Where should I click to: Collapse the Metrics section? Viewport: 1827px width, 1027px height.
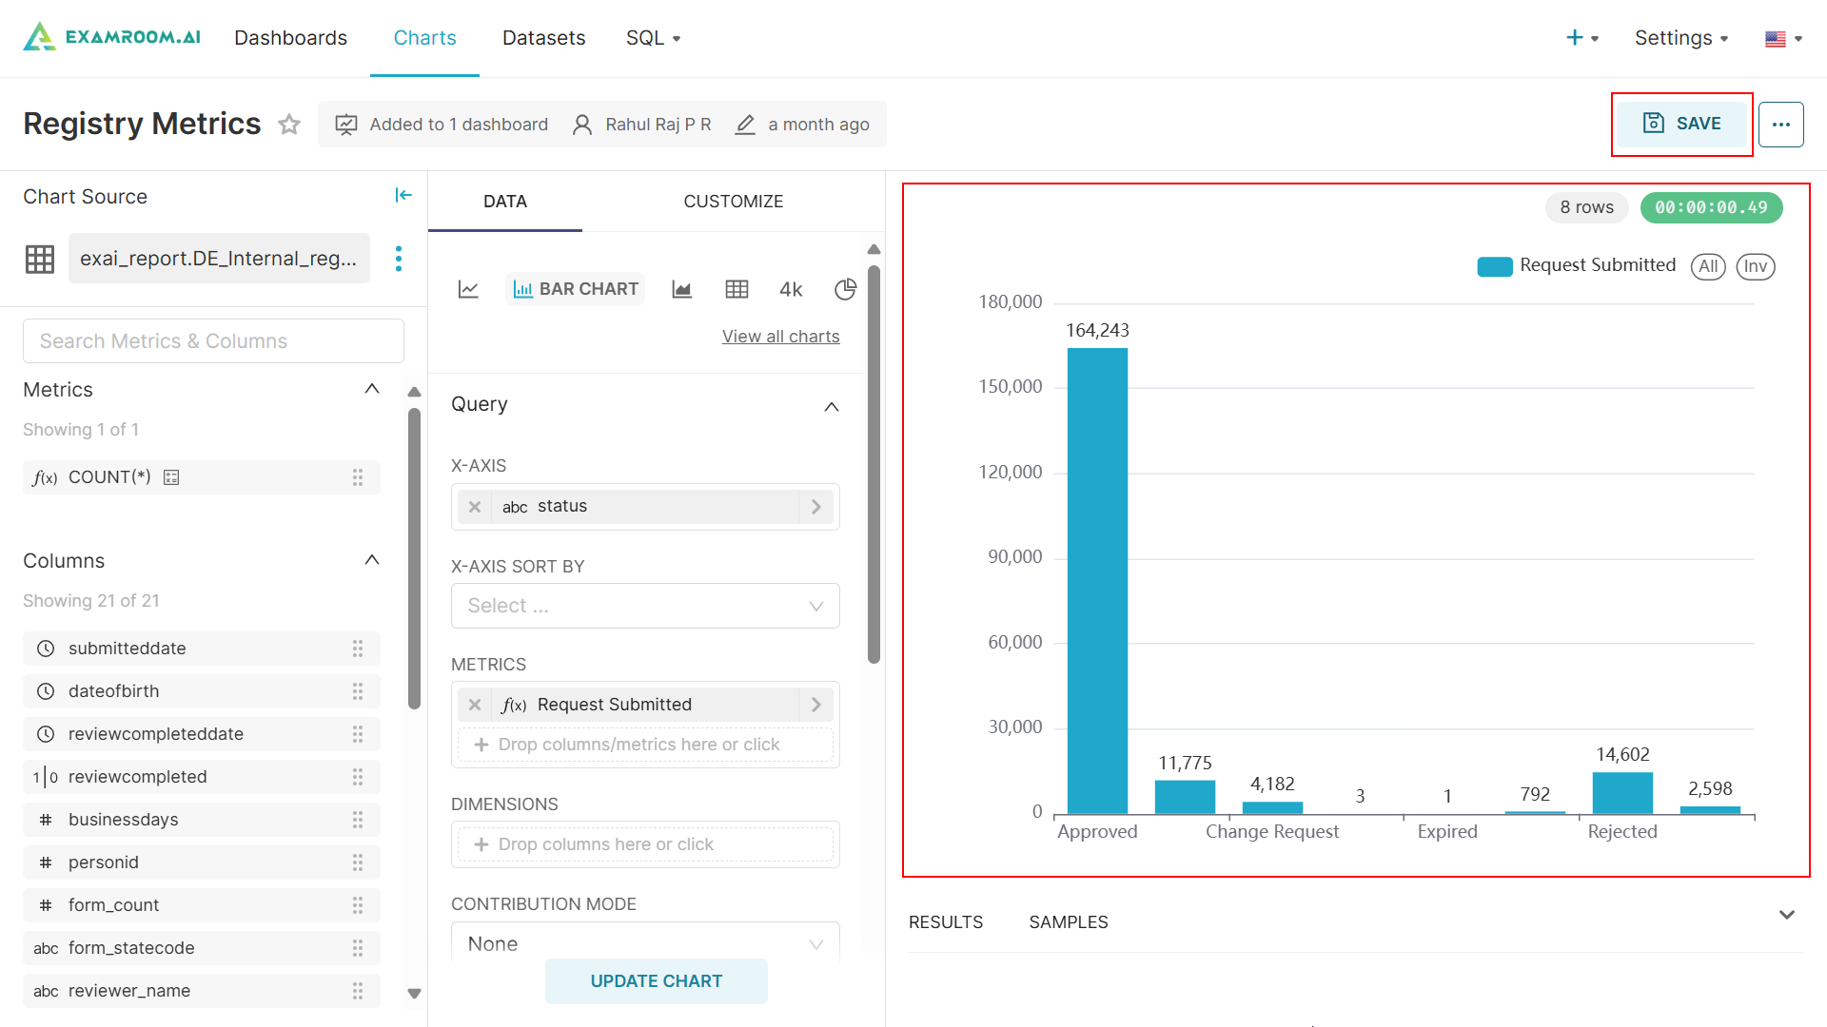click(x=372, y=389)
